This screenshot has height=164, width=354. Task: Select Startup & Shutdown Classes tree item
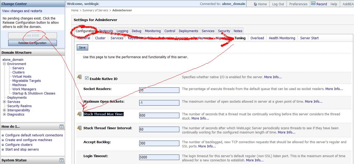point(34,93)
